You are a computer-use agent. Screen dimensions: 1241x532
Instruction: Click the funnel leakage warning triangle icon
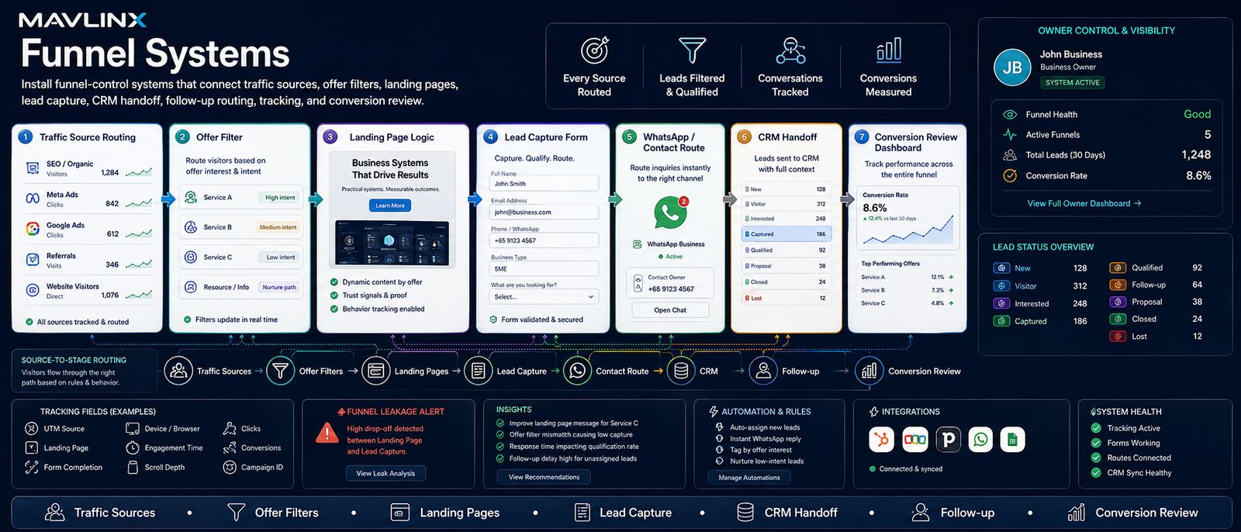[x=327, y=433]
